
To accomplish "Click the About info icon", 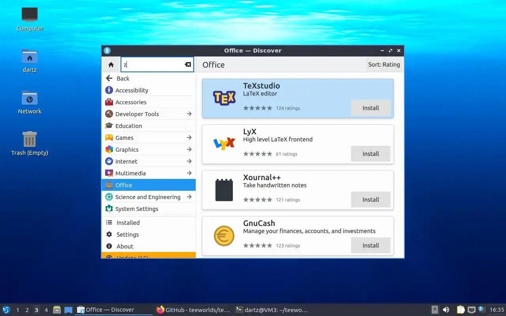I will pyautogui.click(x=109, y=246).
